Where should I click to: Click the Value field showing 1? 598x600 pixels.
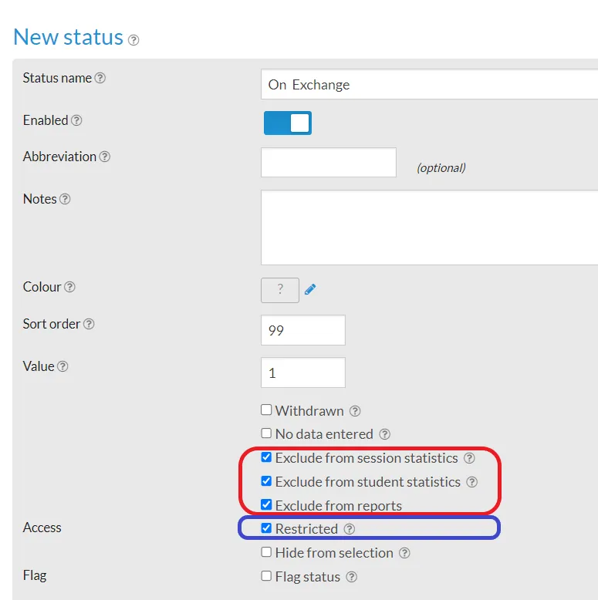[302, 372]
